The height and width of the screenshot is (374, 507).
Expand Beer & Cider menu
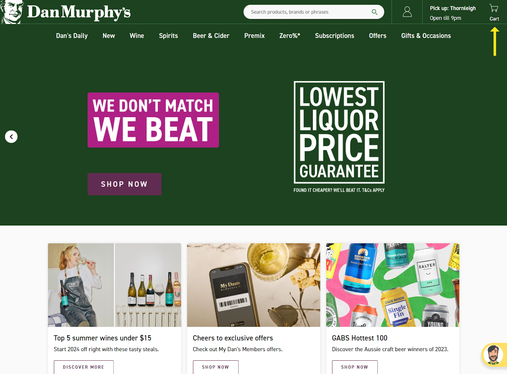click(211, 36)
